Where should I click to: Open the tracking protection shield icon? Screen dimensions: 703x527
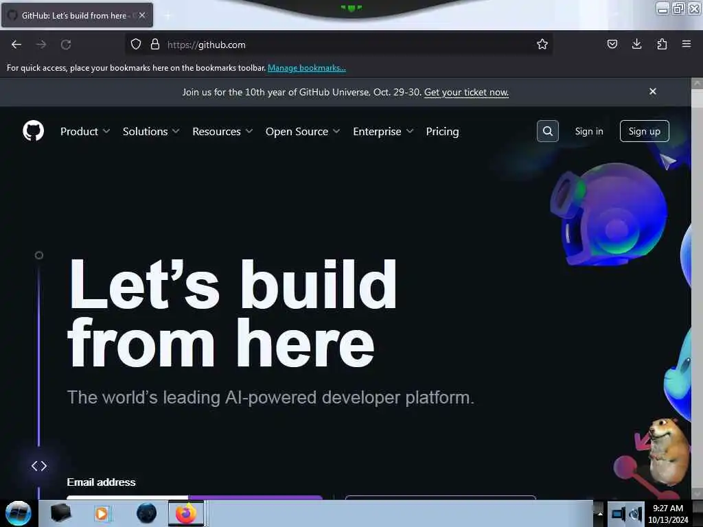point(136,45)
